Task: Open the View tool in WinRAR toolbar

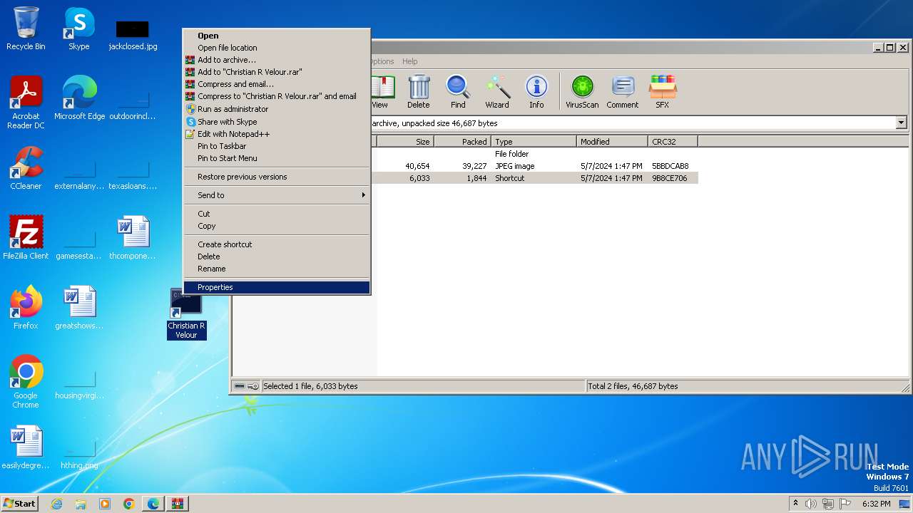Action: pos(382,92)
